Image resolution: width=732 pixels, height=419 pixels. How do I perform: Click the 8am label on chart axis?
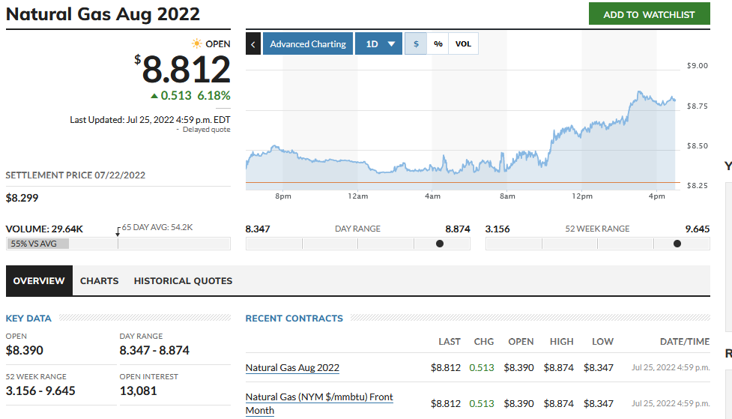(507, 196)
